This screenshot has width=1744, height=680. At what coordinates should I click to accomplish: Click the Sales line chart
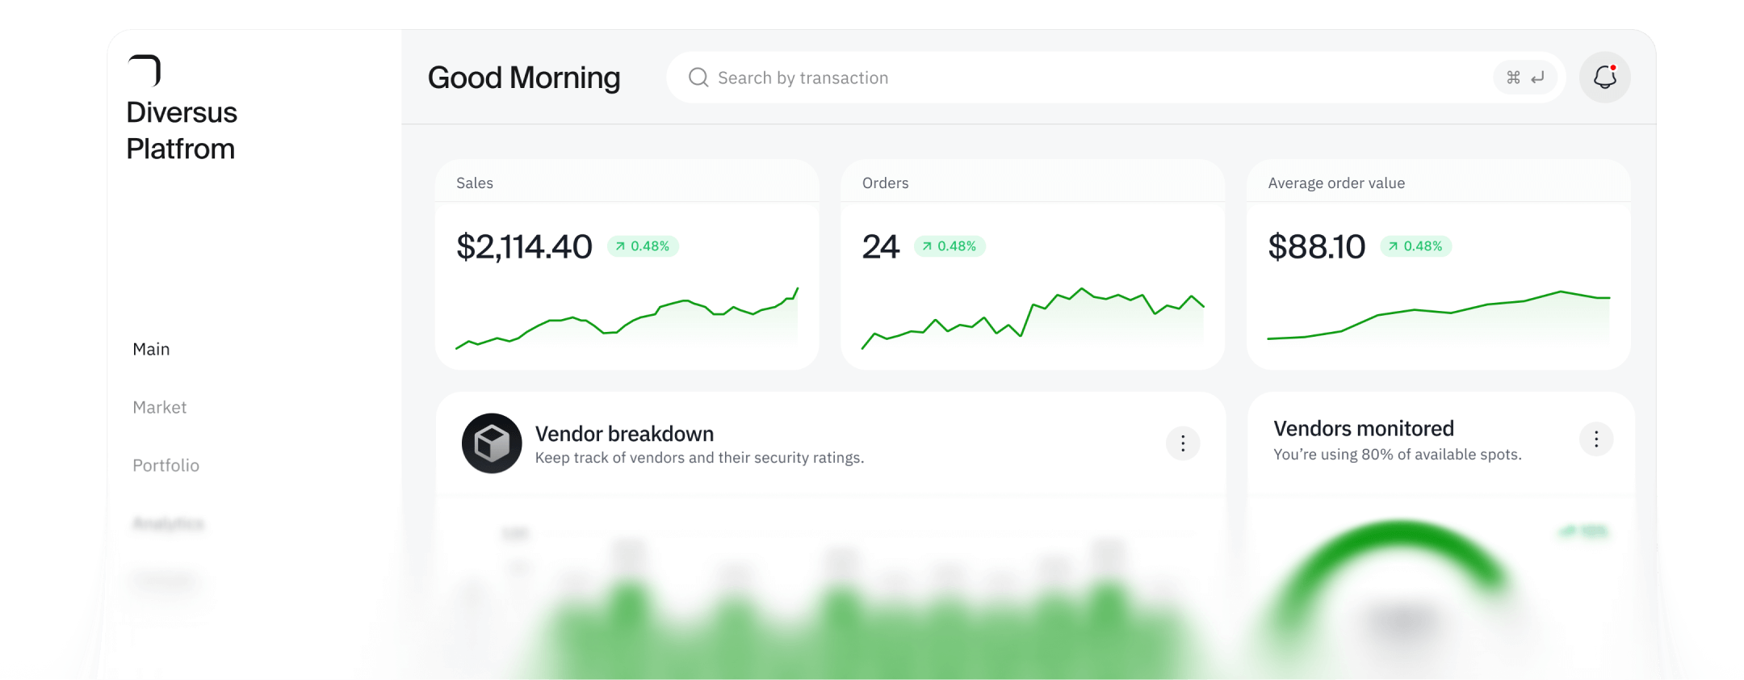click(x=627, y=318)
